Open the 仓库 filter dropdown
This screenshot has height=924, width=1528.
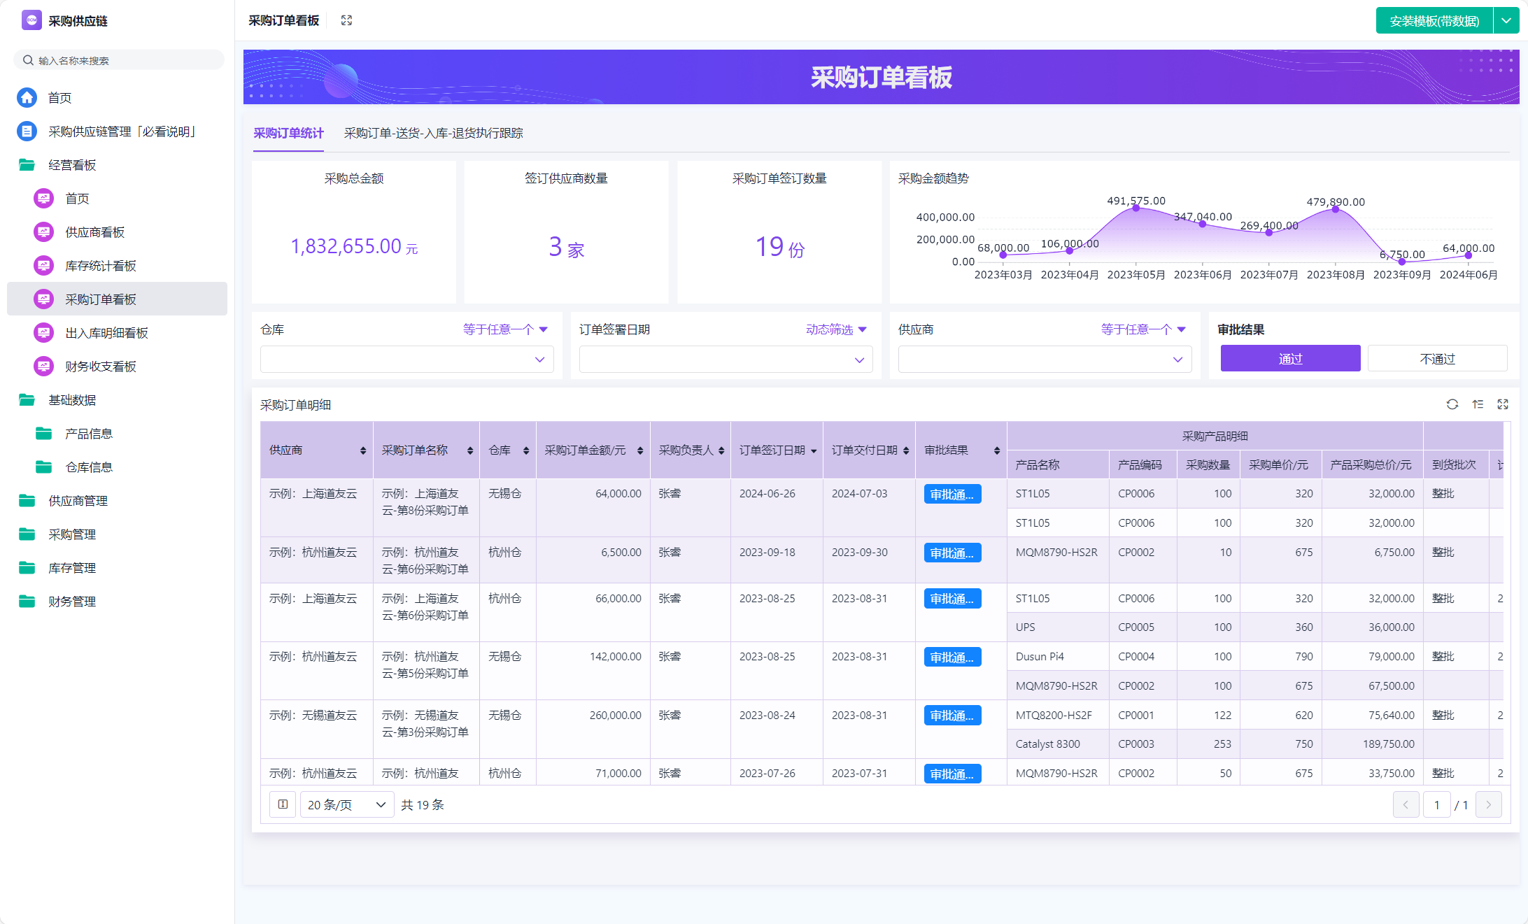[406, 360]
